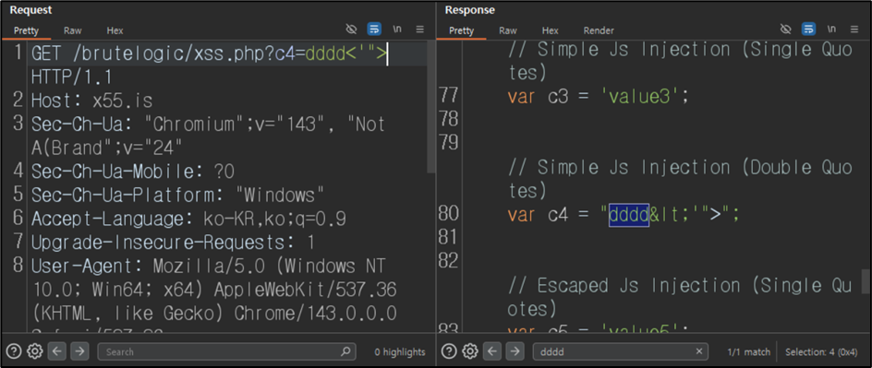Screen dimensions: 872x368
Task: Show non-printable \n characters in Response
Action: [x=831, y=29]
